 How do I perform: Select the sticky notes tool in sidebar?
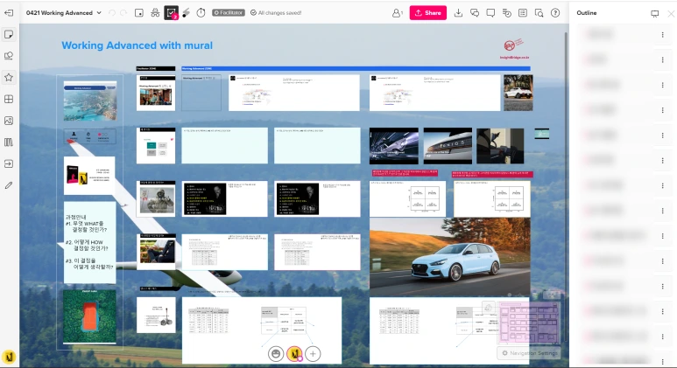[9, 34]
